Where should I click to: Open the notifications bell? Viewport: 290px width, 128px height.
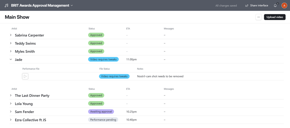point(275,6)
